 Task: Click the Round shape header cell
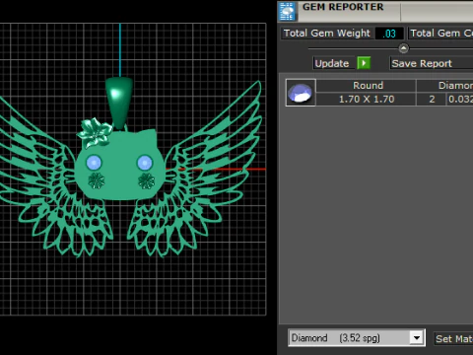tap(367, 86)
